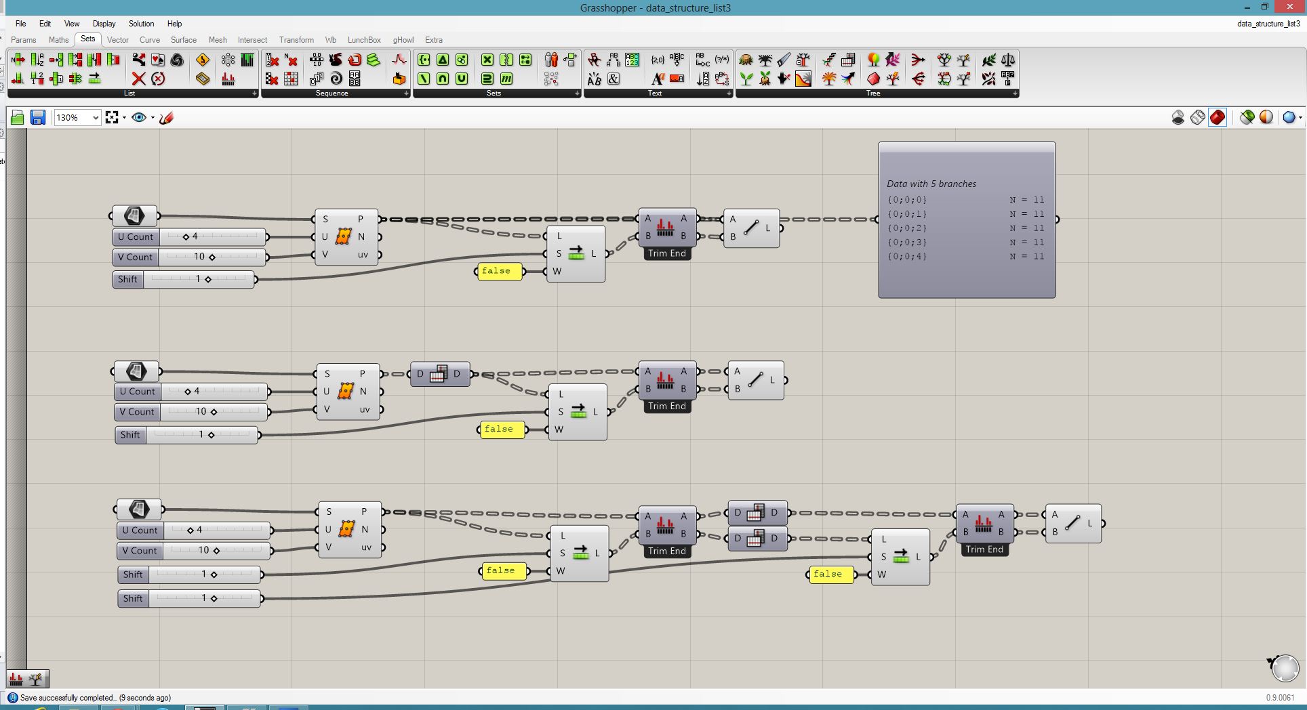Enable shaded preview with red cylinder icon
The image size is (1307, 710).
pos(1218,118)
